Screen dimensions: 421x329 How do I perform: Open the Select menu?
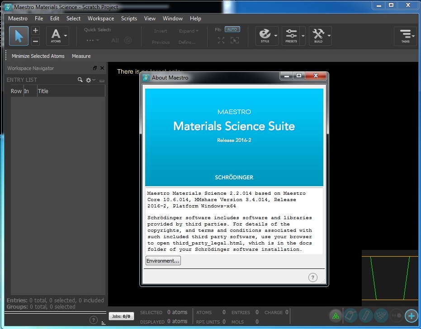coord(73,19)
